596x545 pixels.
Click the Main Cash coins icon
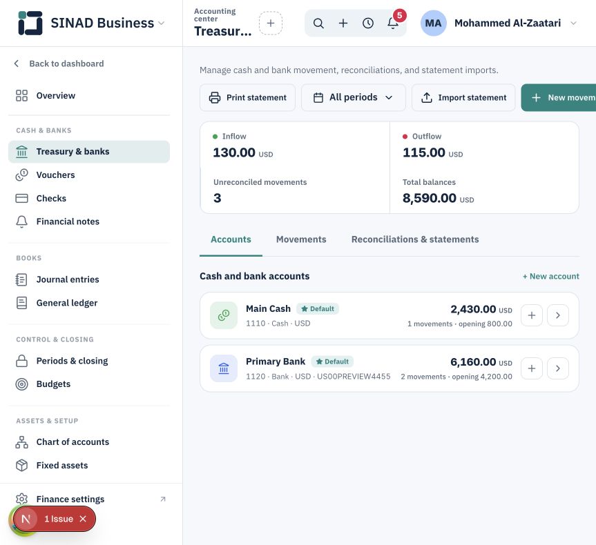(x=224, y=315)
